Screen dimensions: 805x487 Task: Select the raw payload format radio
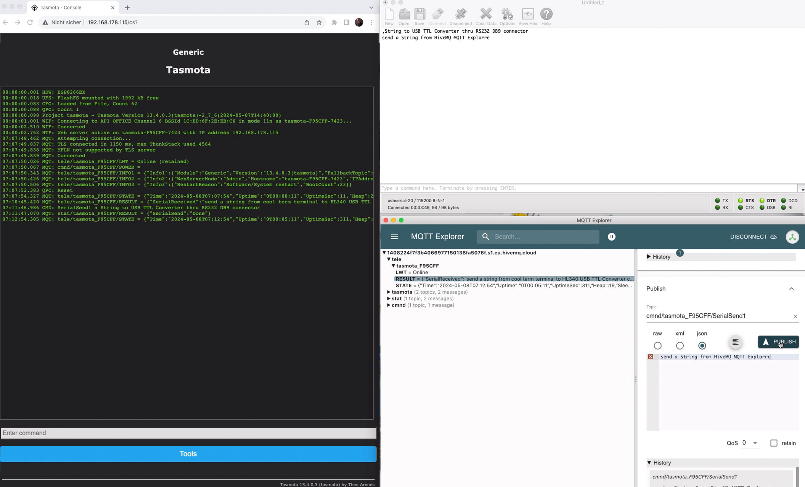coord(657,346)
